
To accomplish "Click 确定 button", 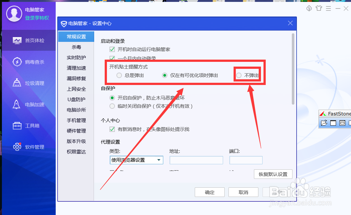I will tap(209, 192).
